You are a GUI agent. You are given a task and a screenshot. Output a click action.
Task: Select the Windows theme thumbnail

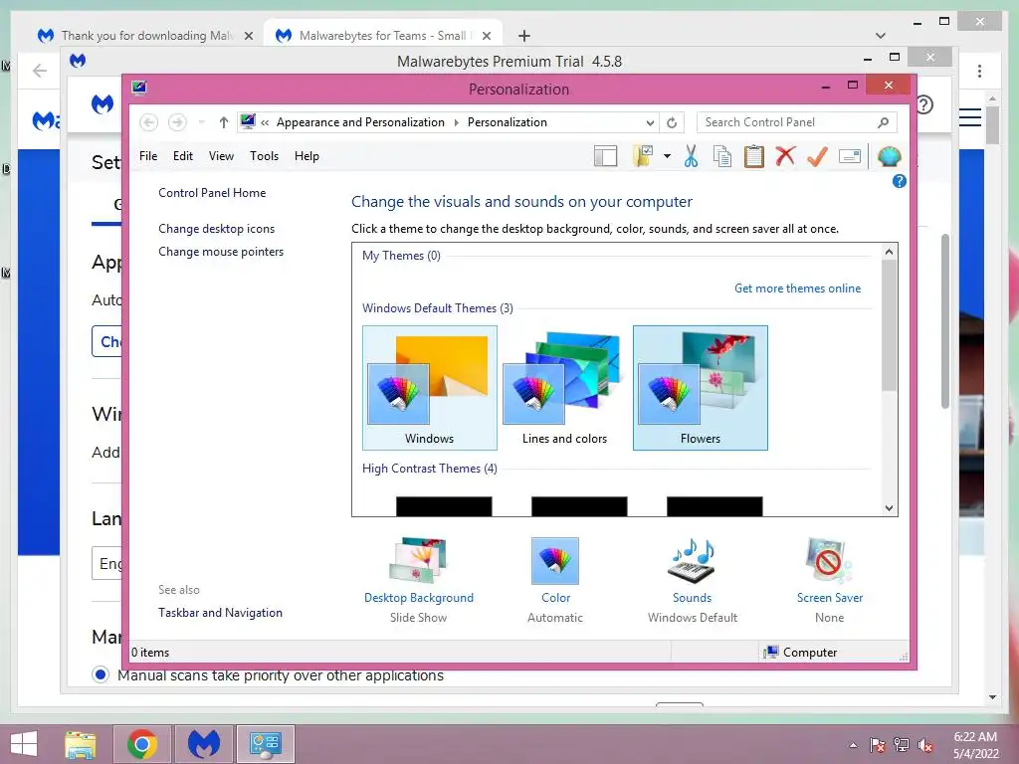pos(430,387)
